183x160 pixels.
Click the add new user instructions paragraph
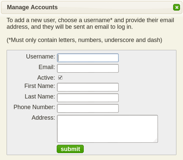pos(90,23)
